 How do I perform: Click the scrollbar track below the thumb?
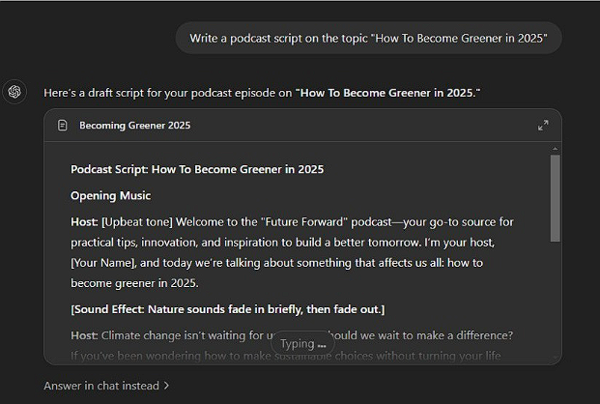click(x=555, y=299)
